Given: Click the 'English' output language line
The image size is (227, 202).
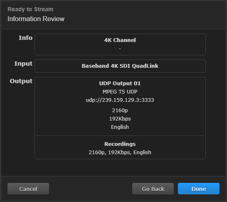Looking at the screenshot, I should click(120, 127).
